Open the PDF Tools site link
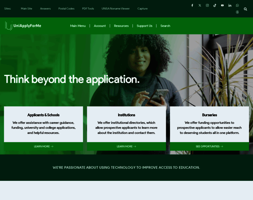 pos(88,9)
